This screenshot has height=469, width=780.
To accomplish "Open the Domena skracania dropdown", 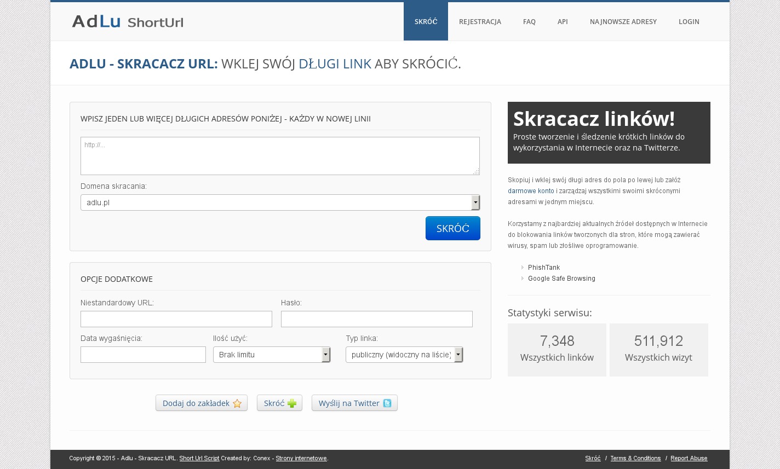I will point(280,202).
